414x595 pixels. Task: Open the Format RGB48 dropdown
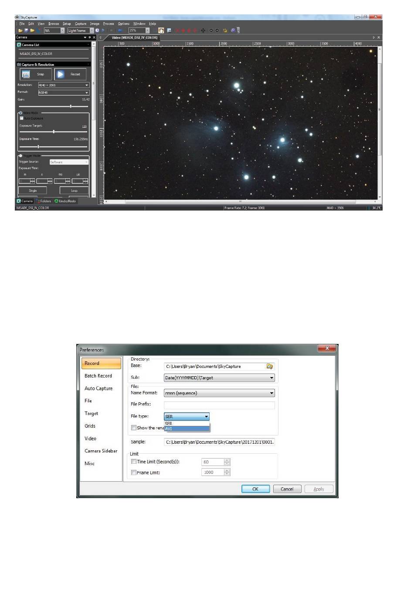(64, 92)
